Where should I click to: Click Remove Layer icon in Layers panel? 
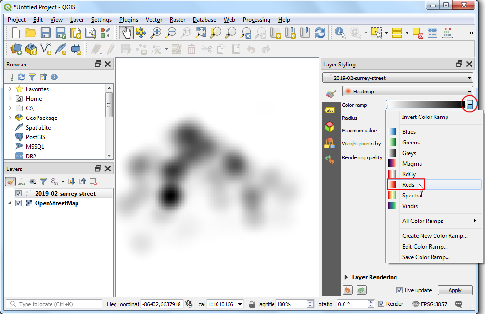(93, 182)
